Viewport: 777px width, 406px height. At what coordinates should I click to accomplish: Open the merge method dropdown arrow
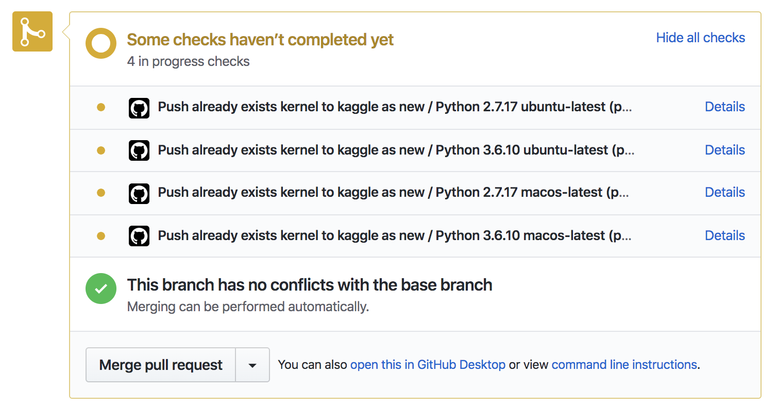252,365
